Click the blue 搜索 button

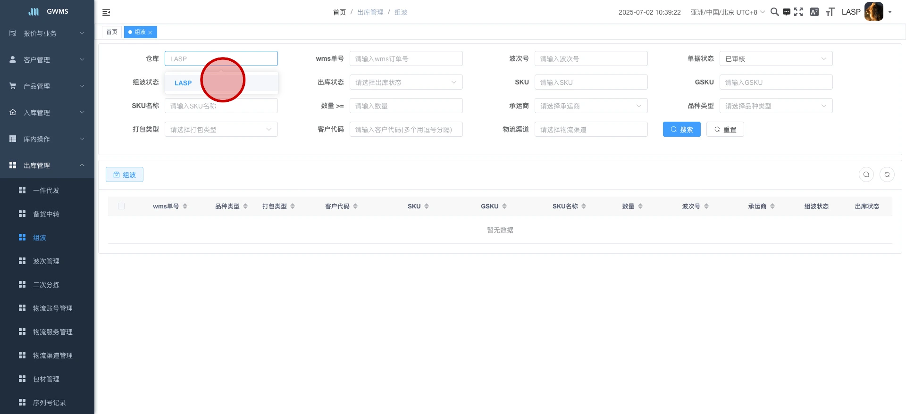click(x=681, y=130)
